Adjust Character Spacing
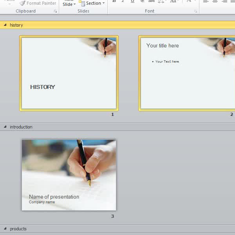Viewport: 235px width, 235px height. tap(161, 1)
